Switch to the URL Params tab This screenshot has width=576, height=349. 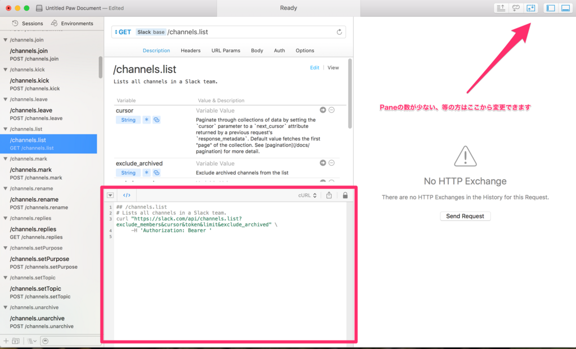tap(226, 50)
